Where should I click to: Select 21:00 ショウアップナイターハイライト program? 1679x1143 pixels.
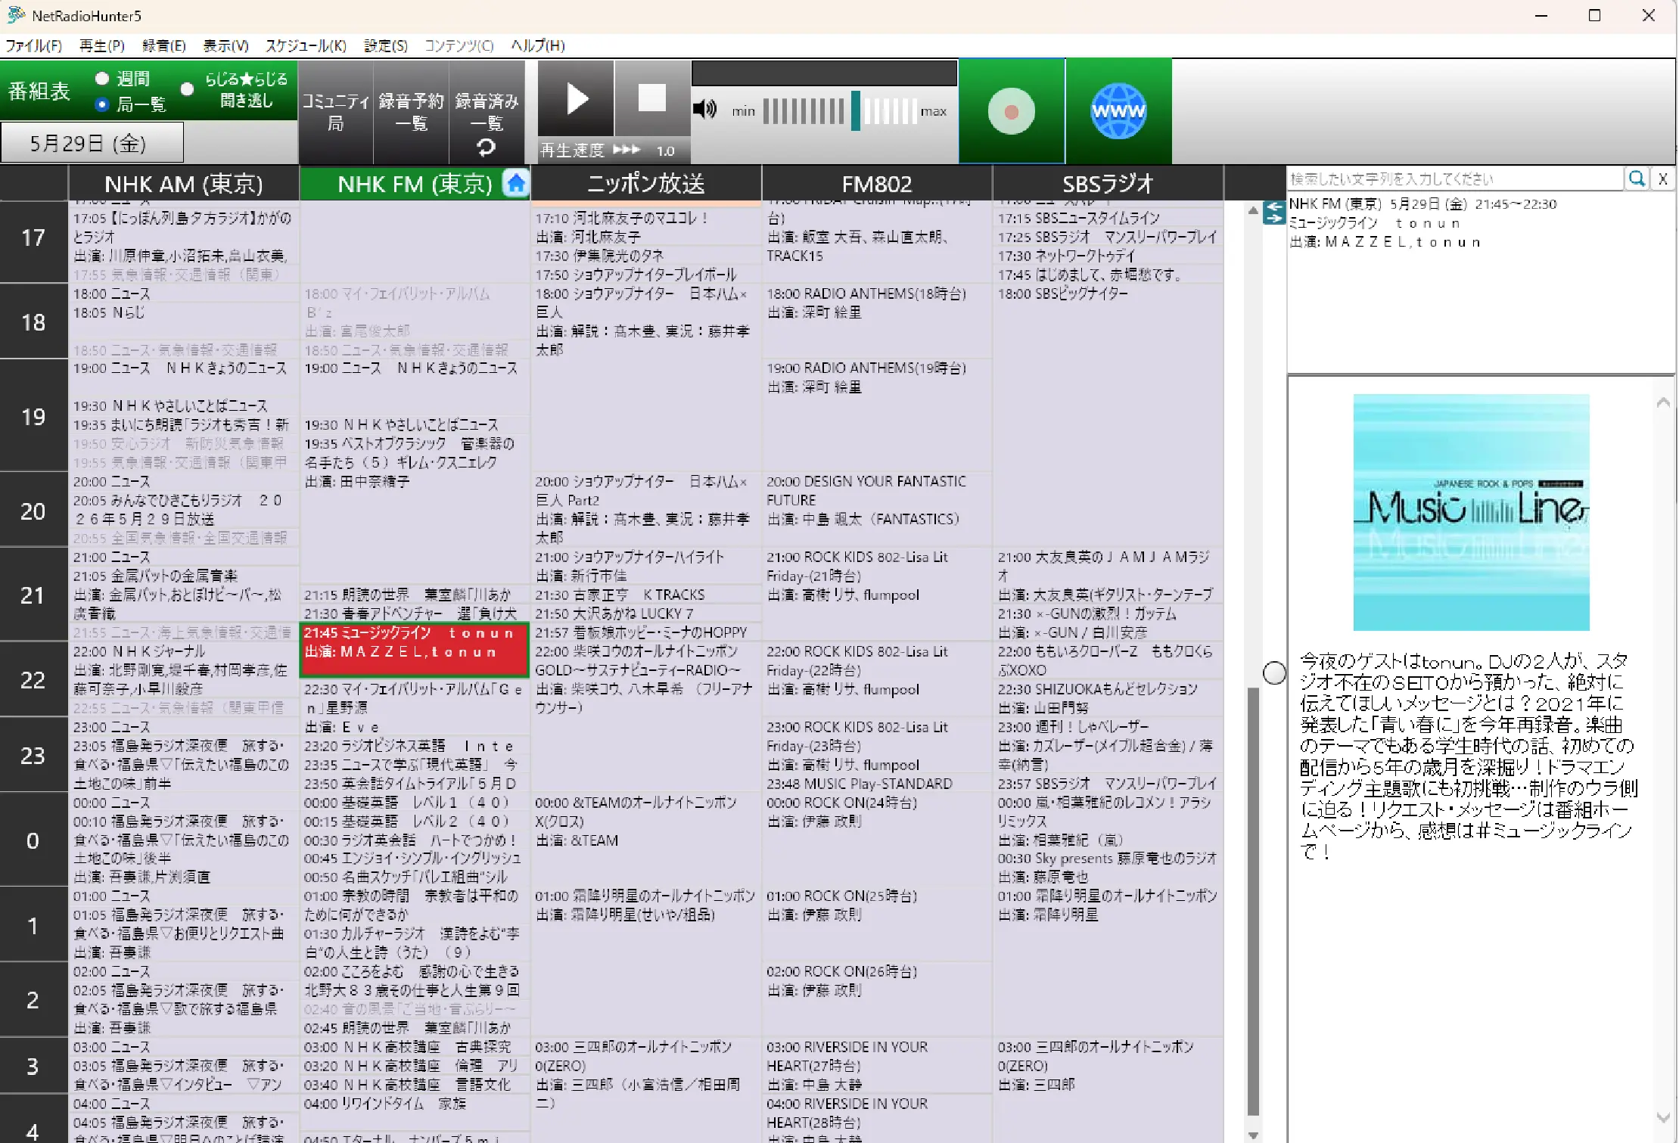tap(646, 566)
